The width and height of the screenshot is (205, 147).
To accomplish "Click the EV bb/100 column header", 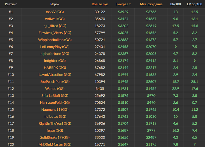I will coord(194,4).
